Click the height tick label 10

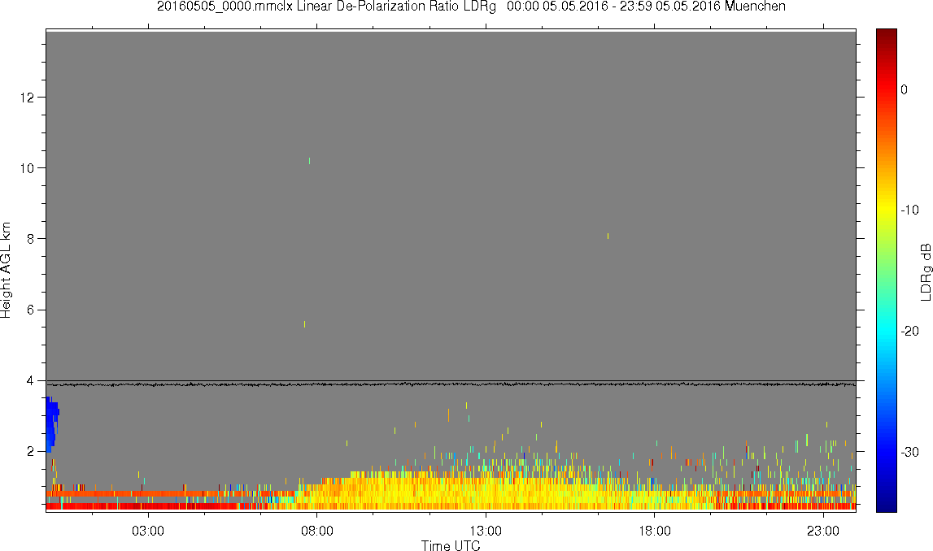click(x=28, y=168)
